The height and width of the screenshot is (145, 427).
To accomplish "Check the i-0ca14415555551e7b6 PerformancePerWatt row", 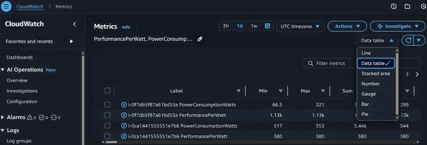I will coord(107,136).
